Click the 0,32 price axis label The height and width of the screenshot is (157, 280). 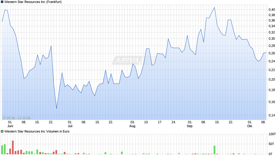[272, 33]
